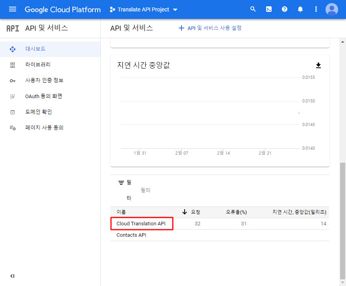Sort by 오류율(%) column header
The image size is (346, 286).
point(236,212)
